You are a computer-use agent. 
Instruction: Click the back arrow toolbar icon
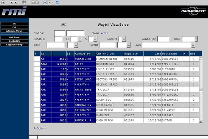[x=3, y=2]
